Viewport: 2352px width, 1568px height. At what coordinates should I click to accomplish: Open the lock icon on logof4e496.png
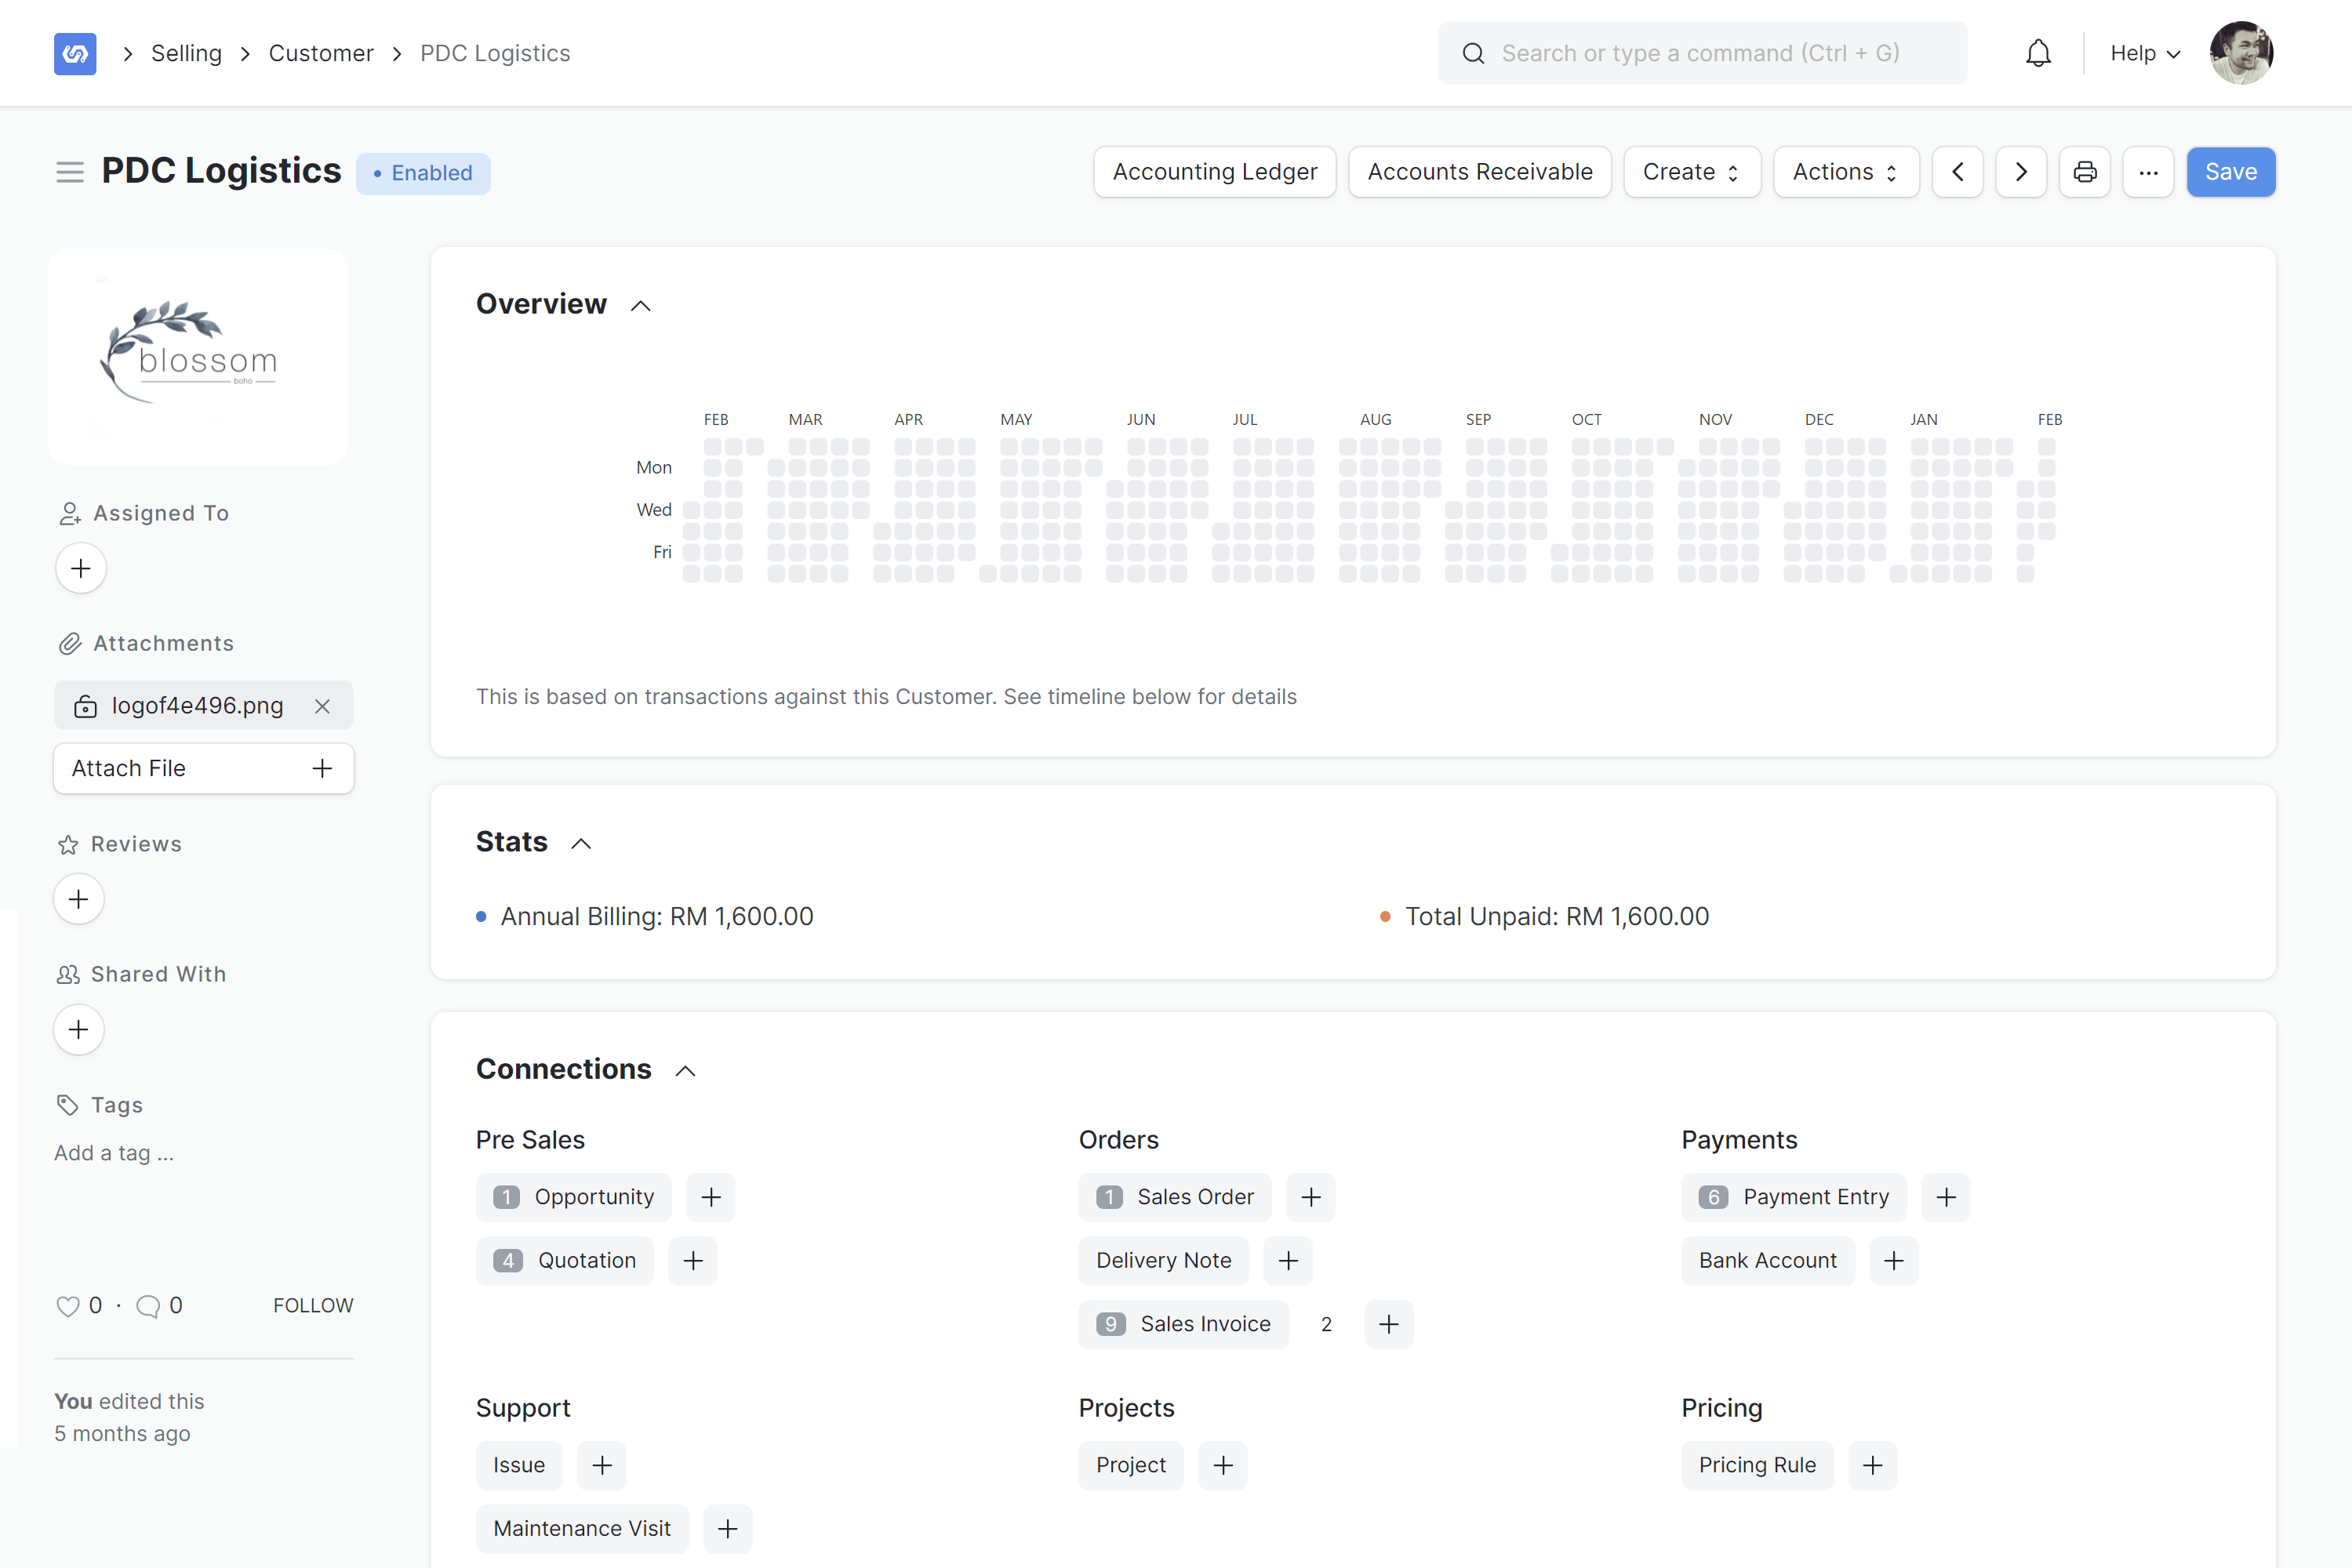click(86, 706)
